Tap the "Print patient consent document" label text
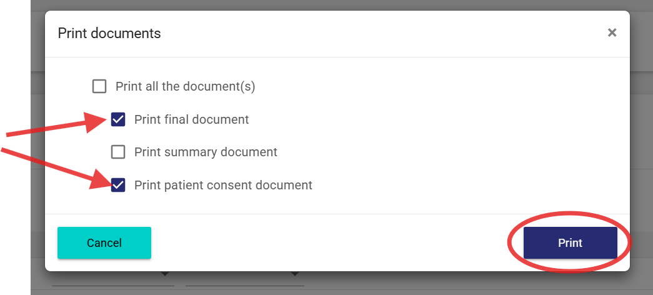 point(223,185)
